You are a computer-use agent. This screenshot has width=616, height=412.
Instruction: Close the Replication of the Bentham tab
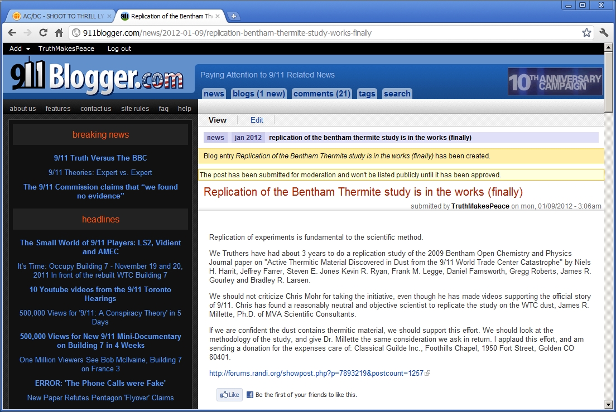click(x=218, y=16)
